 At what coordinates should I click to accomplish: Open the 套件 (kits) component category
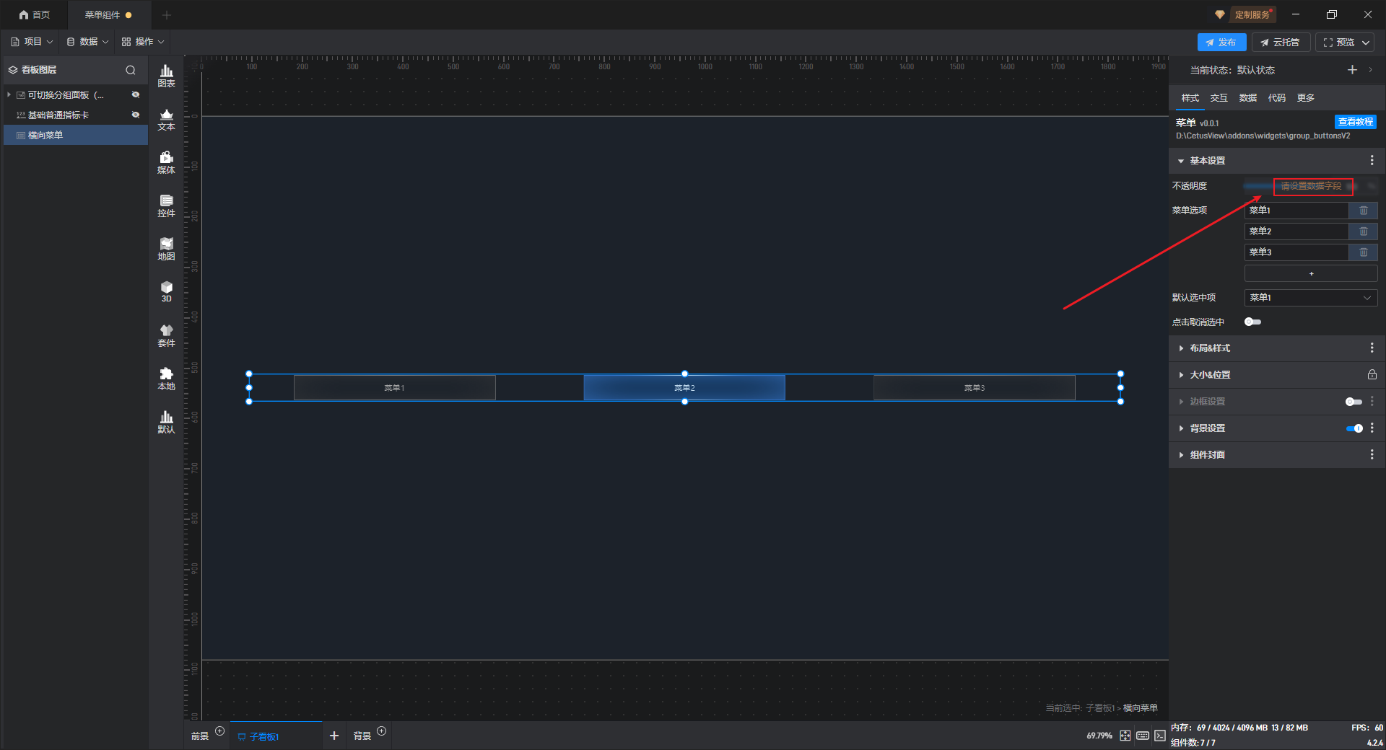coord(166,335)
